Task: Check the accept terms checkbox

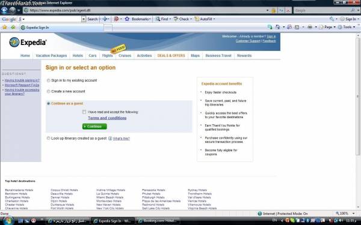Action: tap(84, 112)
